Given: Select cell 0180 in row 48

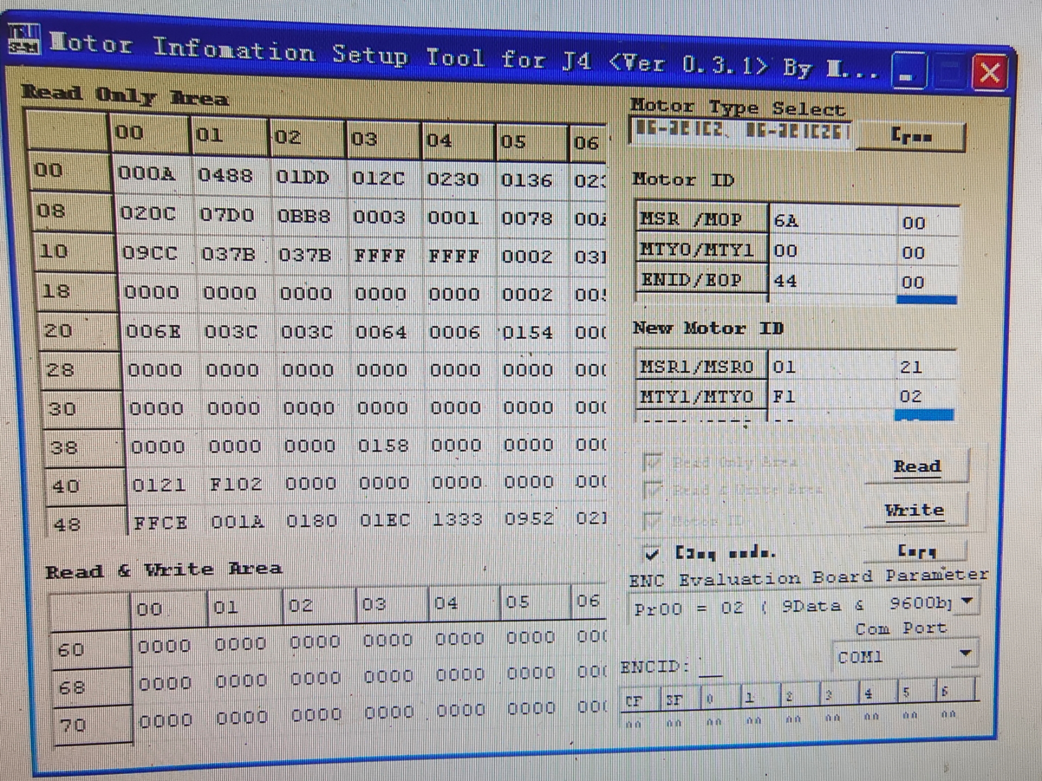Looking at the screenshot, I should pos(312,521).
